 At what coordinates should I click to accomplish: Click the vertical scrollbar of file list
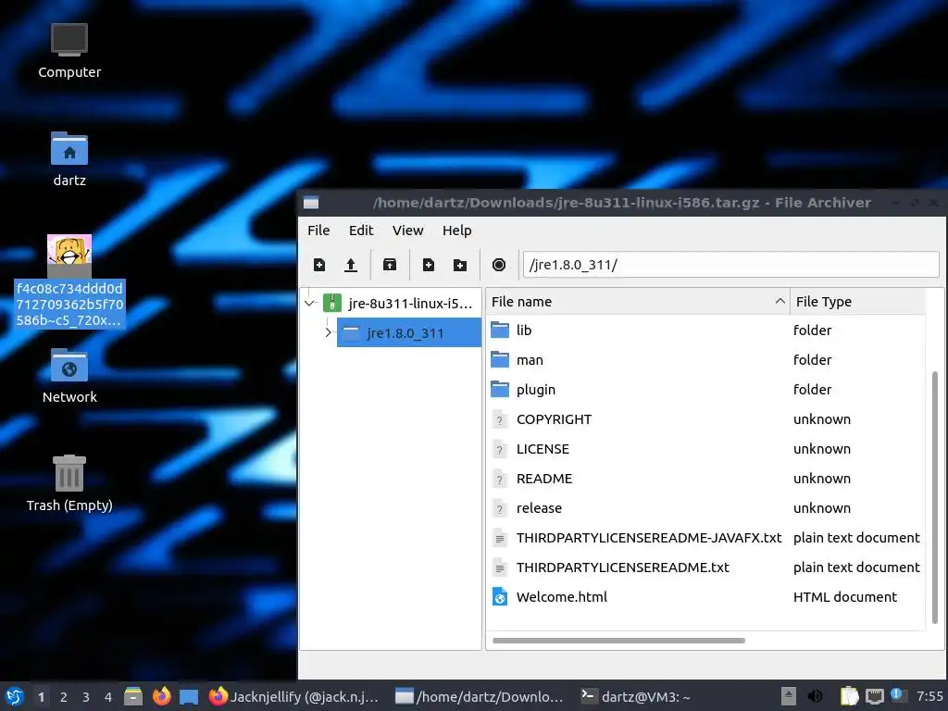(x=935, y=497)
